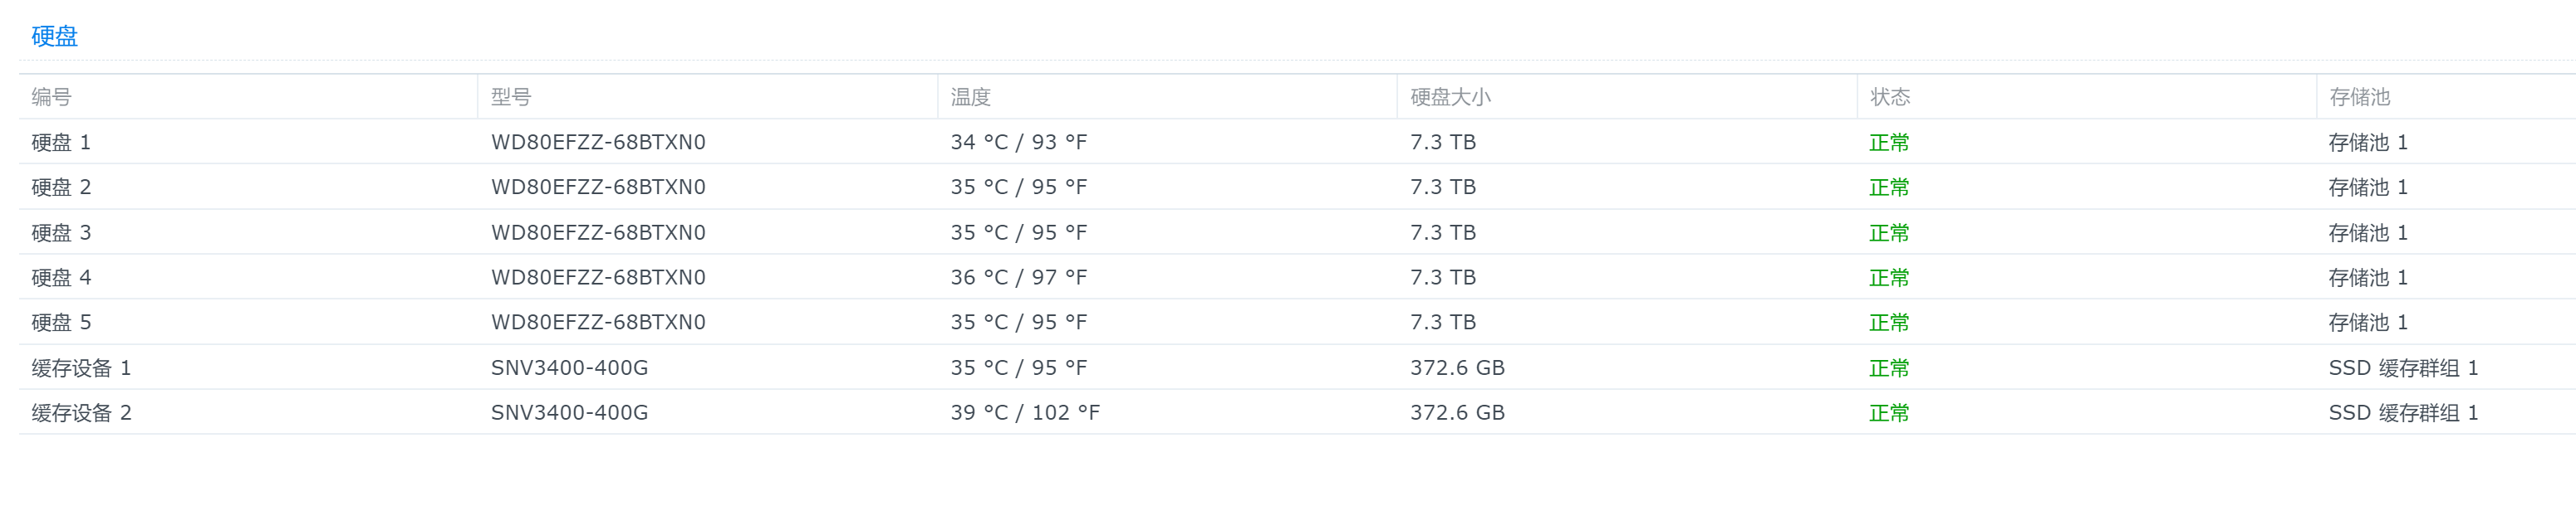The height and width of the screenshot is (506, 2576).
Task: Click 存储池 1 in the 硬盘 5 row
Action: click(2367, 323)
